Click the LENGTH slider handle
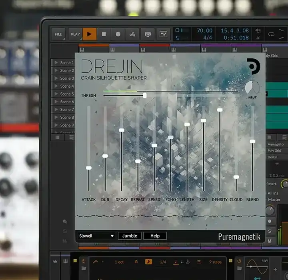The height and width of the screenshot is (280, 288). coord(187,124)
